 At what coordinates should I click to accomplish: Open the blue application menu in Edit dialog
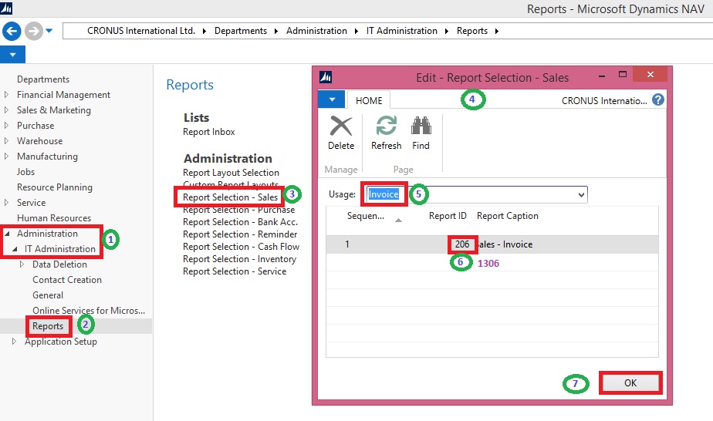tap(332, 99)
